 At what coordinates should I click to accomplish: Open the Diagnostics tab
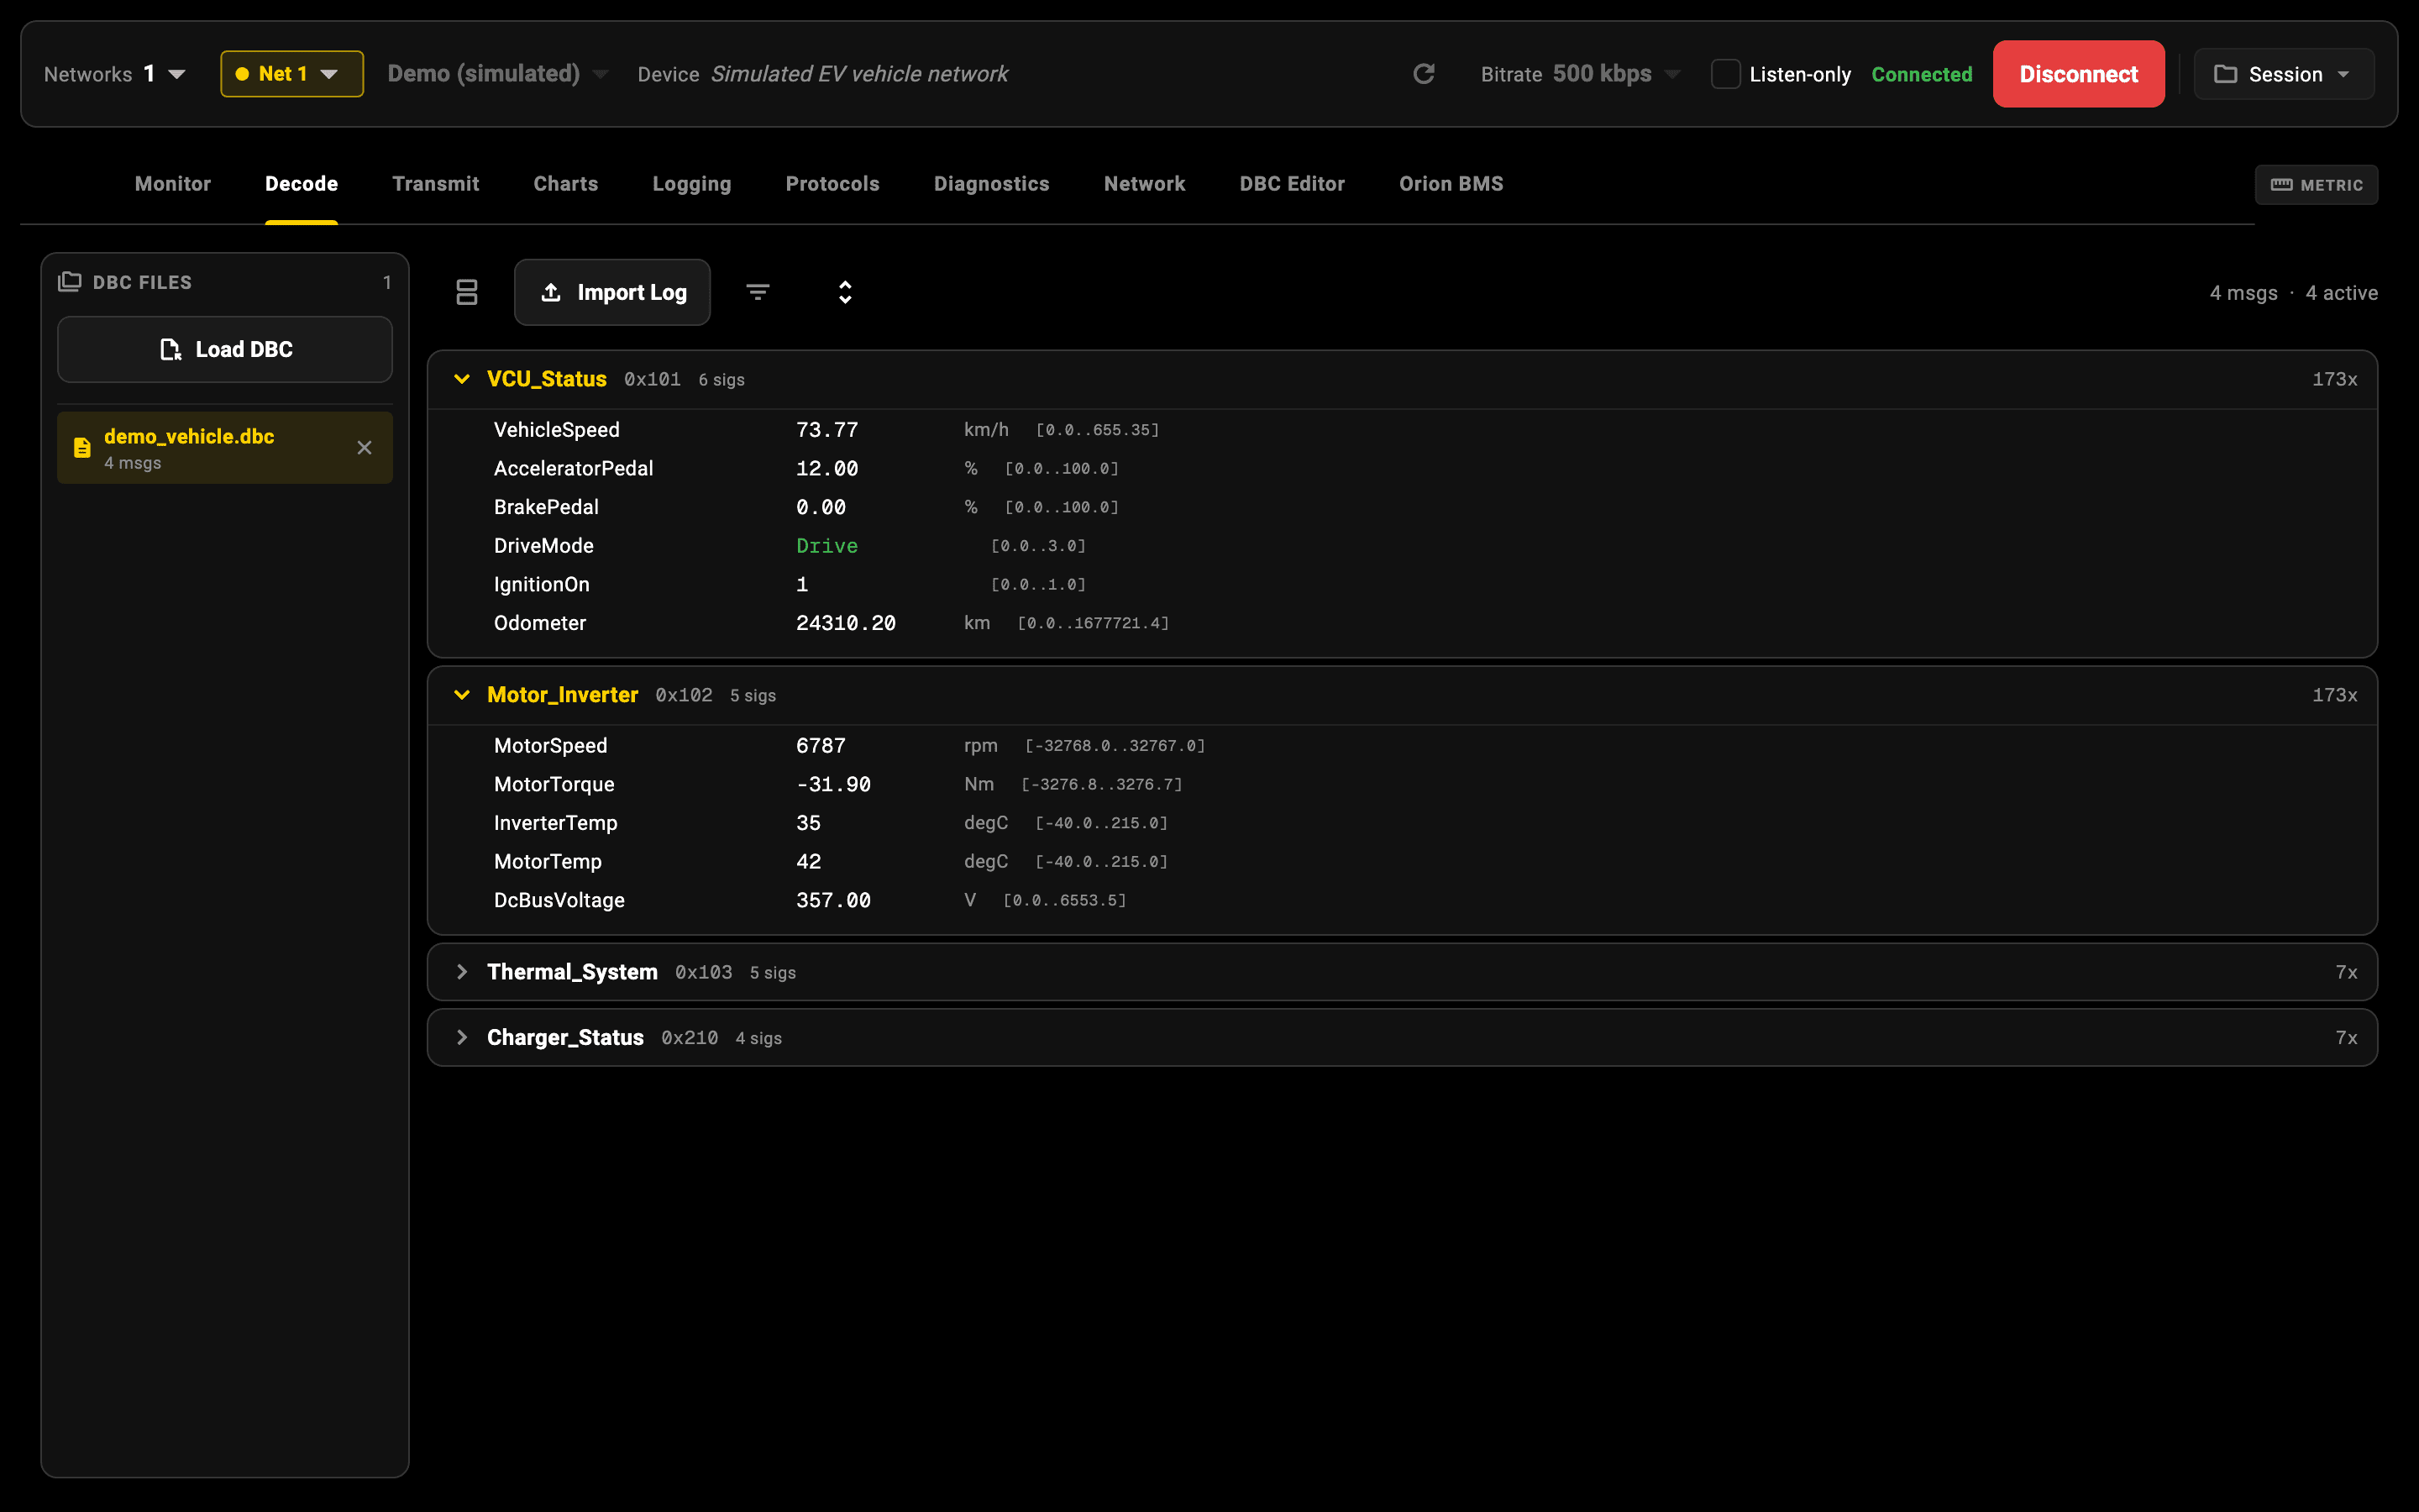tap(992, 184)
